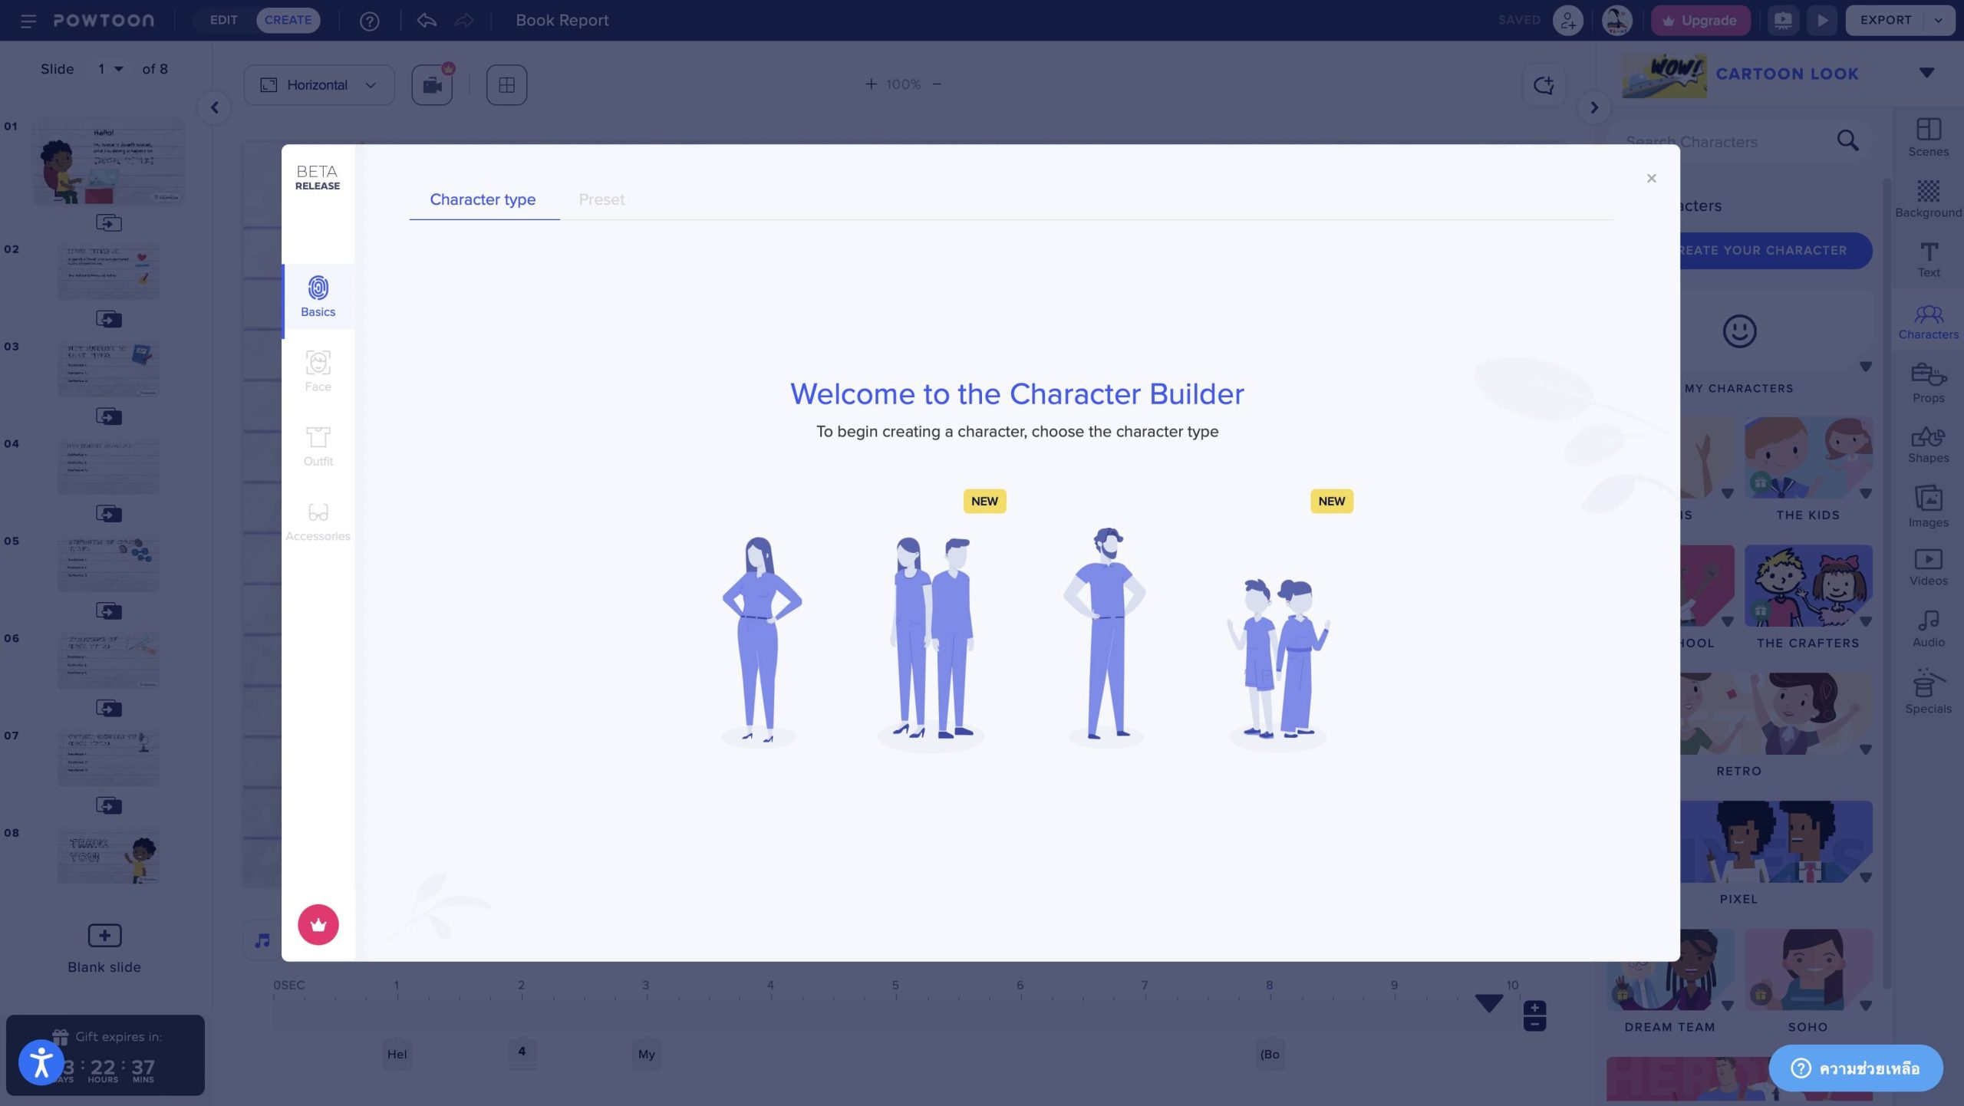
Task: Expand the Cartoon Look style dropdown
Action: [1926, 74]
